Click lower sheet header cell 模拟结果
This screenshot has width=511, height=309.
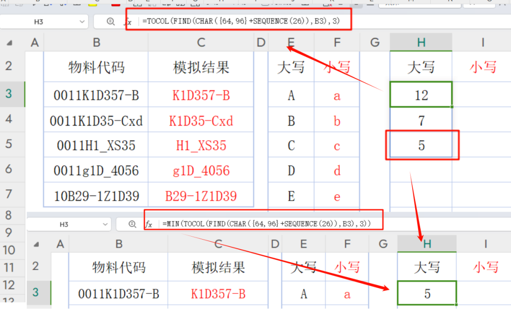coord(218,267)
